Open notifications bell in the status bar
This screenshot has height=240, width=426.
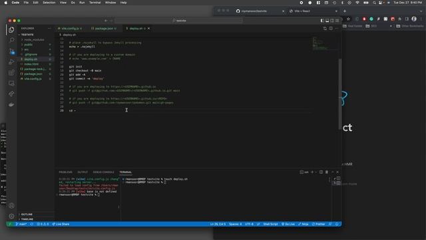337,224
